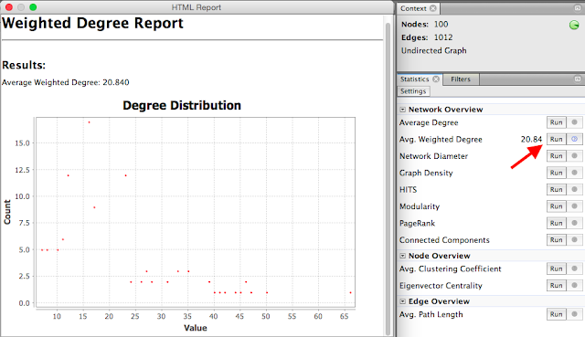Open the Avg. Weighted Degree report icon

[x=575, y=139]
